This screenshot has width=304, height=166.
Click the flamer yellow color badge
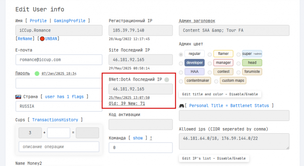click(223, 54)
